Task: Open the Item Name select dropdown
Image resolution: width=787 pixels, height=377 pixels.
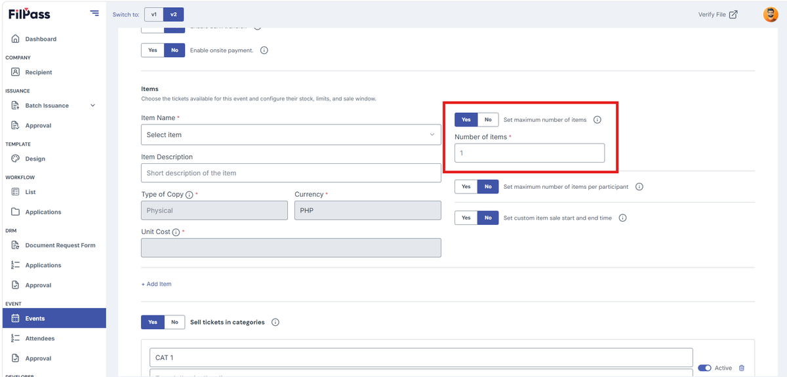Action: (x=291, y=134)
